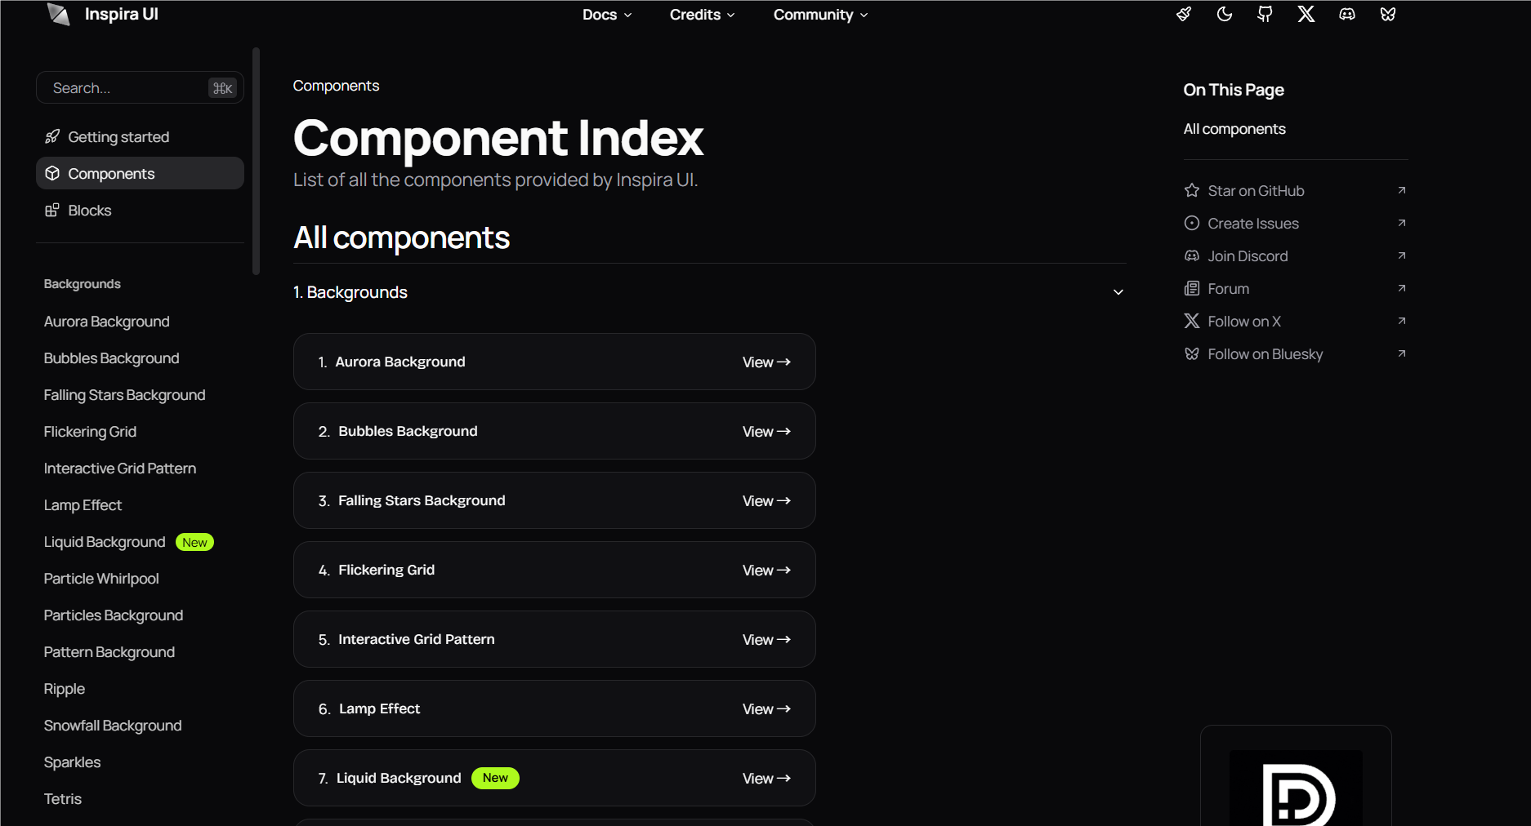Viewport: 1531px width, 826px height.
Task: Open the rocket icon in top header
Action: tap(1184, 14)
